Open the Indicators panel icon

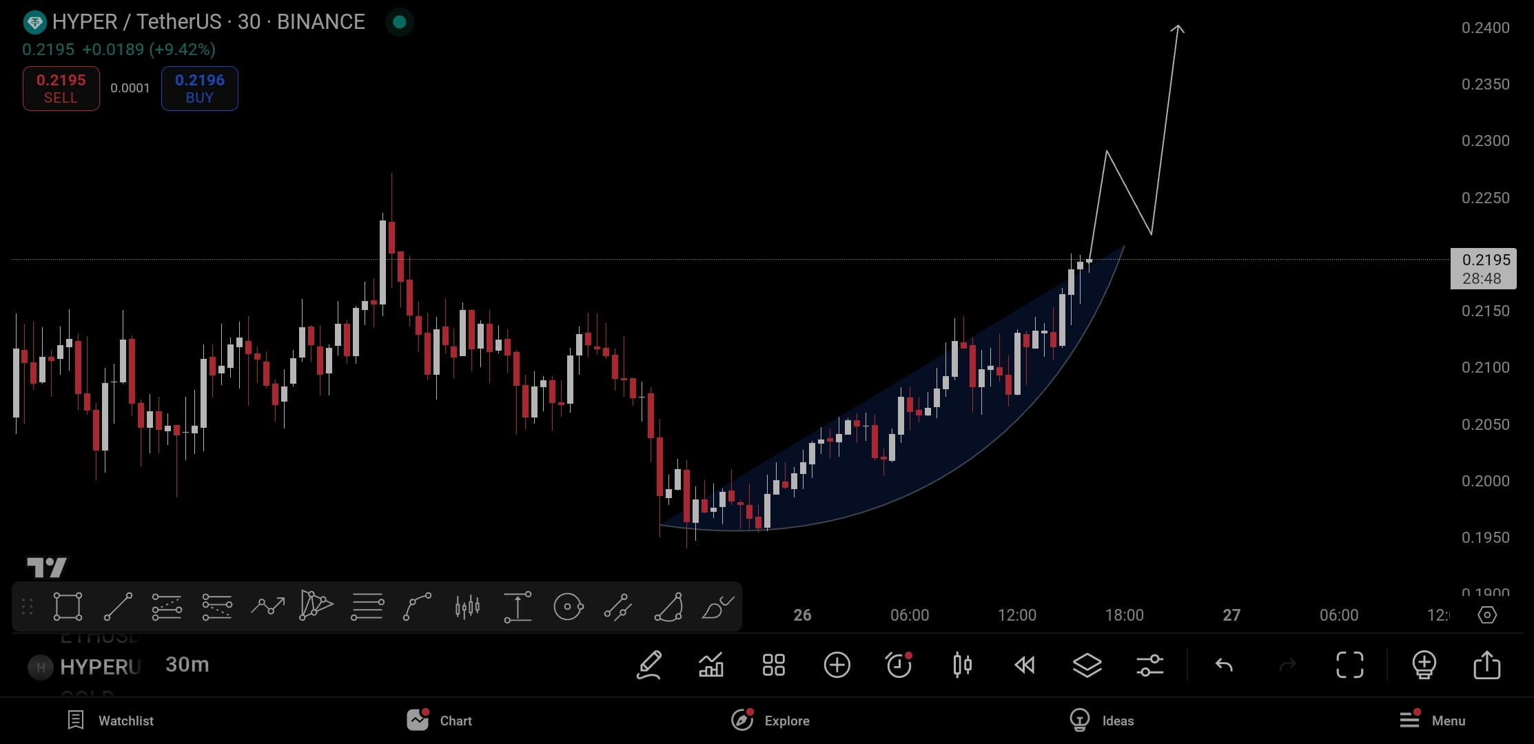(711, 665)
